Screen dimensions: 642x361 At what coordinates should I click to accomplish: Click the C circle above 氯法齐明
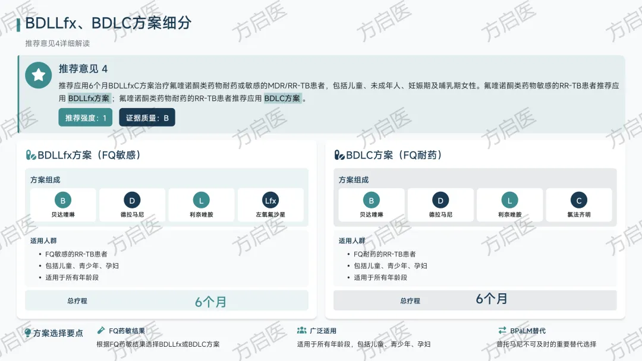[x=579, y=200]
